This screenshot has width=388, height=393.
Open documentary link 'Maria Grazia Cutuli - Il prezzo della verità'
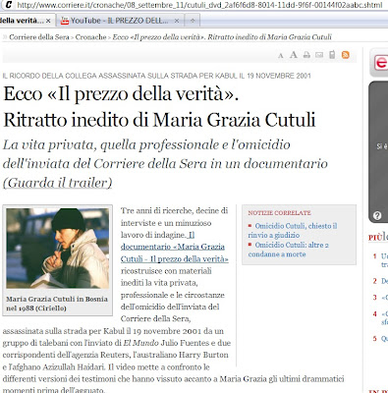(174, 247)
